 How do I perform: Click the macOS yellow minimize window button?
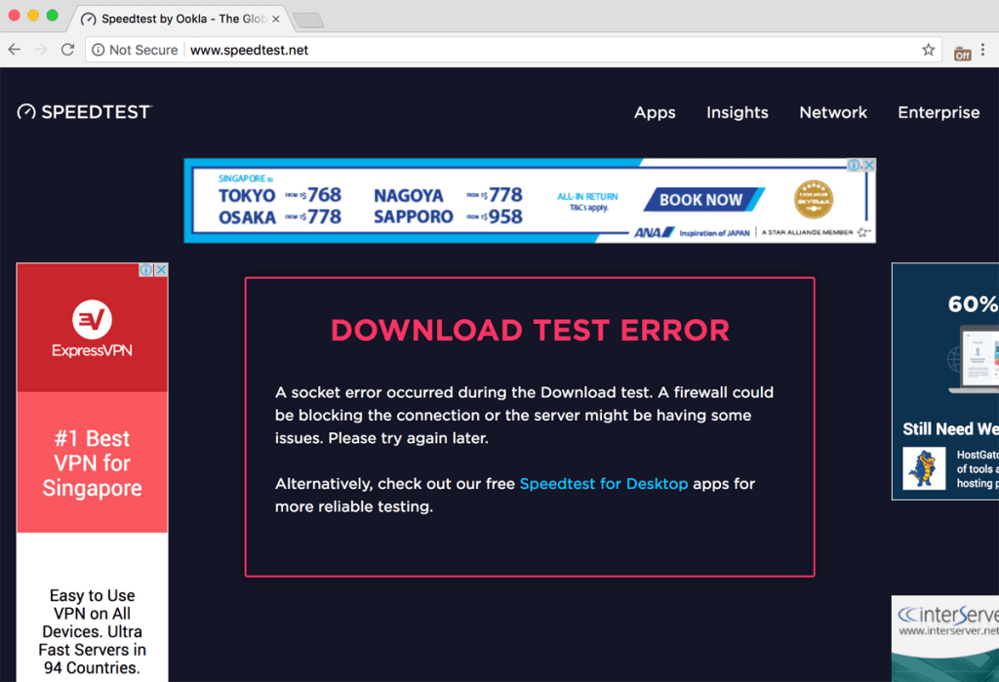click(33, 16)
